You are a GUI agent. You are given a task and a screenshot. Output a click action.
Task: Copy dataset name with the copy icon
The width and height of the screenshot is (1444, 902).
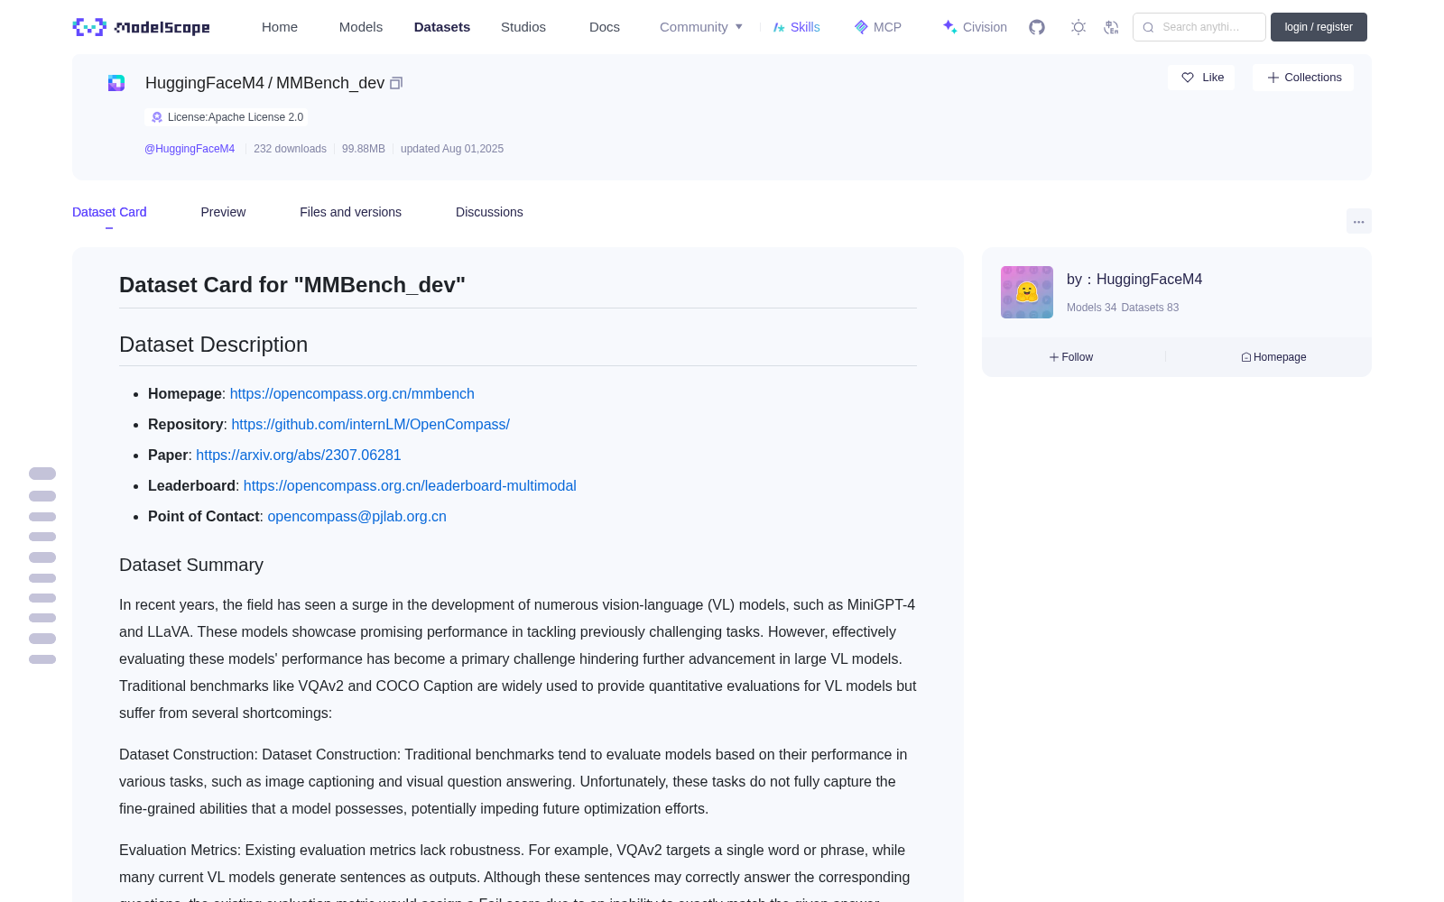tap(396, 83)
